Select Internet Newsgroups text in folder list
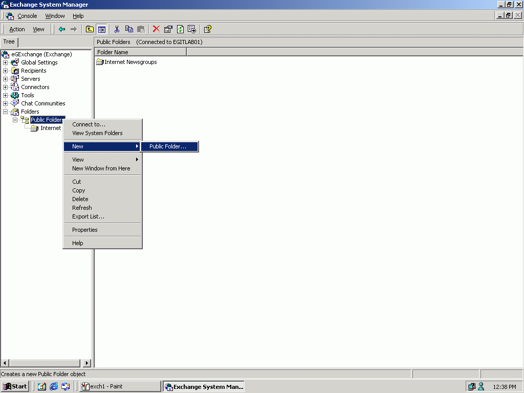The width and height of the screenshot is (524, 393). [130, 62]
